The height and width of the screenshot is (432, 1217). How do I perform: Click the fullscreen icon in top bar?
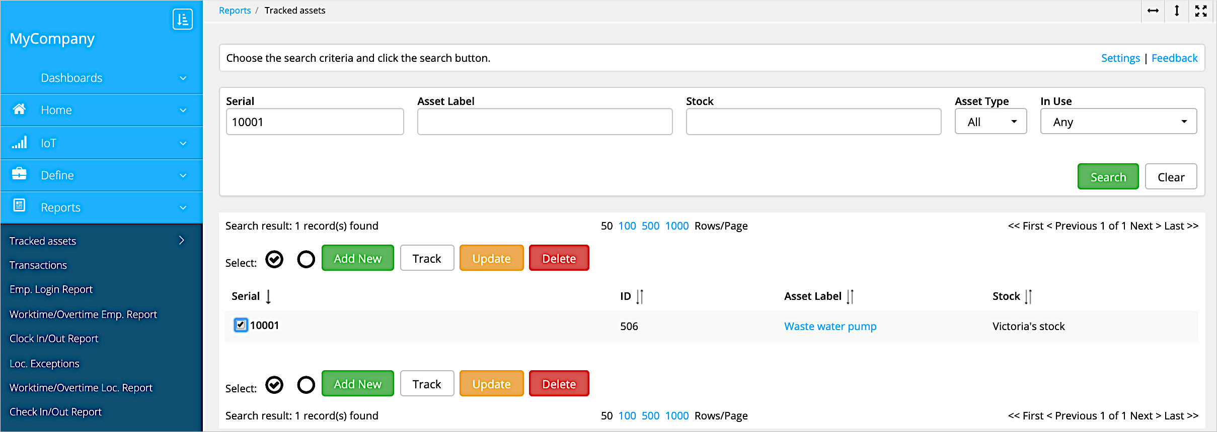pyautogui.click(x=1201, y=11)
